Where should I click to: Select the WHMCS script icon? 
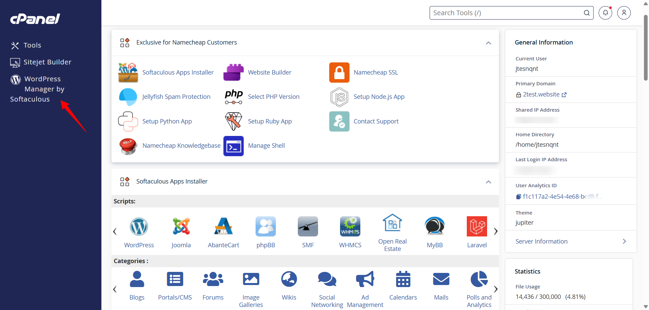pyautogui.click(x=350, y=226)
